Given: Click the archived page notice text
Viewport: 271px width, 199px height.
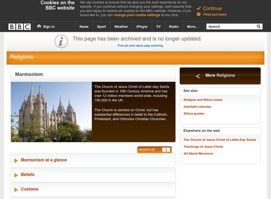Looking at the screenshot, I should 137,39.
